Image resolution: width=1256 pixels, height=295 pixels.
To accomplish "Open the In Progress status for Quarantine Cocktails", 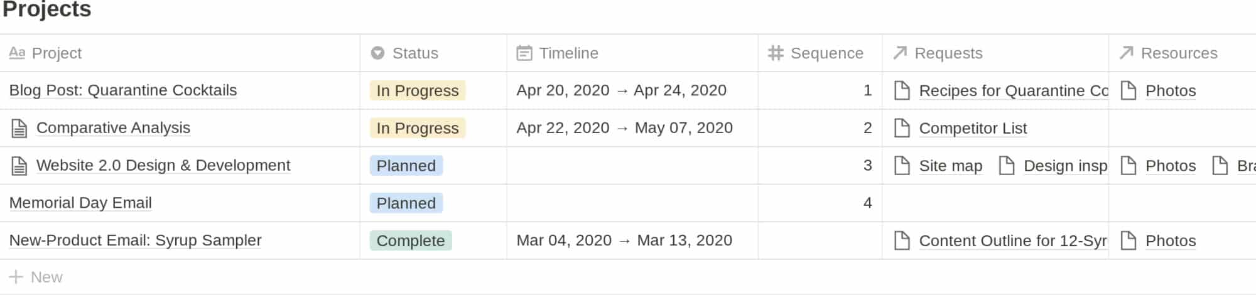I will click(418, 90).
